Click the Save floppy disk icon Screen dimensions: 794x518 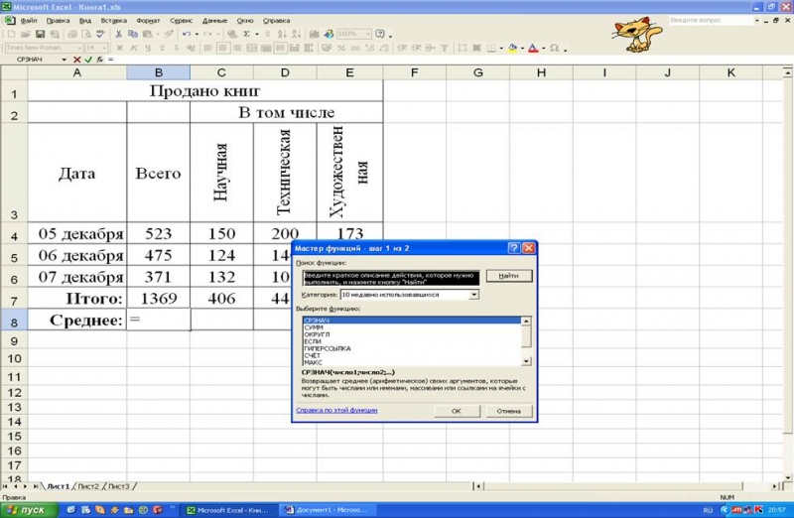pos(40,34)
